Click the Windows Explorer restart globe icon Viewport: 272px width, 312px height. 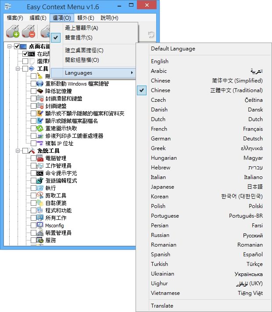[x=40, y=83]
